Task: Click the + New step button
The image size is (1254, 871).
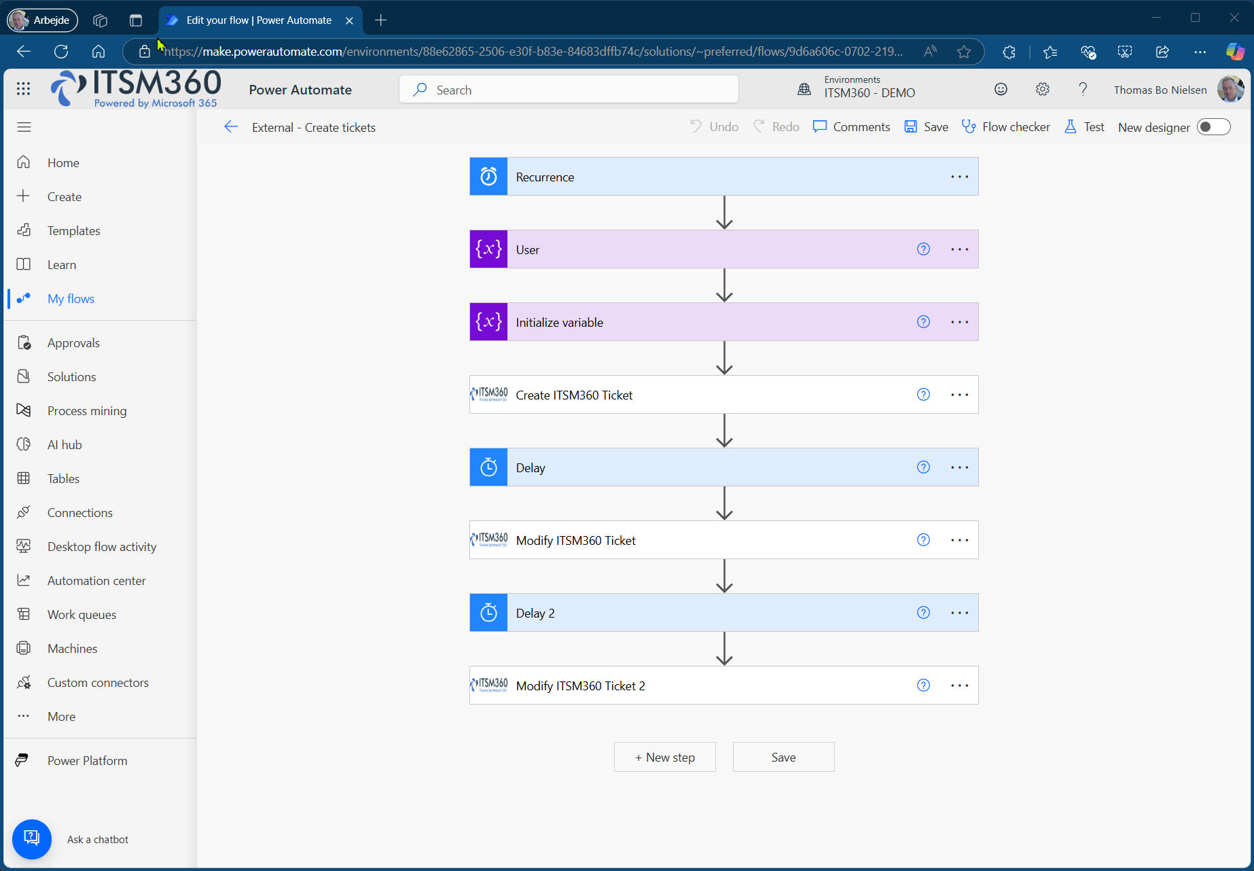Action: click(664, 757)
